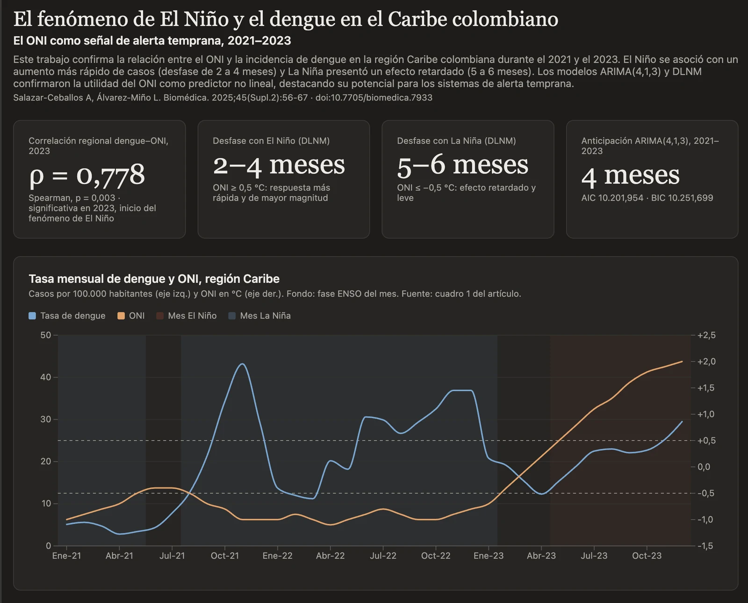Screen dimensions: 748x603
Task: Click the '4 meses' ARIMA anticipation value
Action: click(631, 176)
